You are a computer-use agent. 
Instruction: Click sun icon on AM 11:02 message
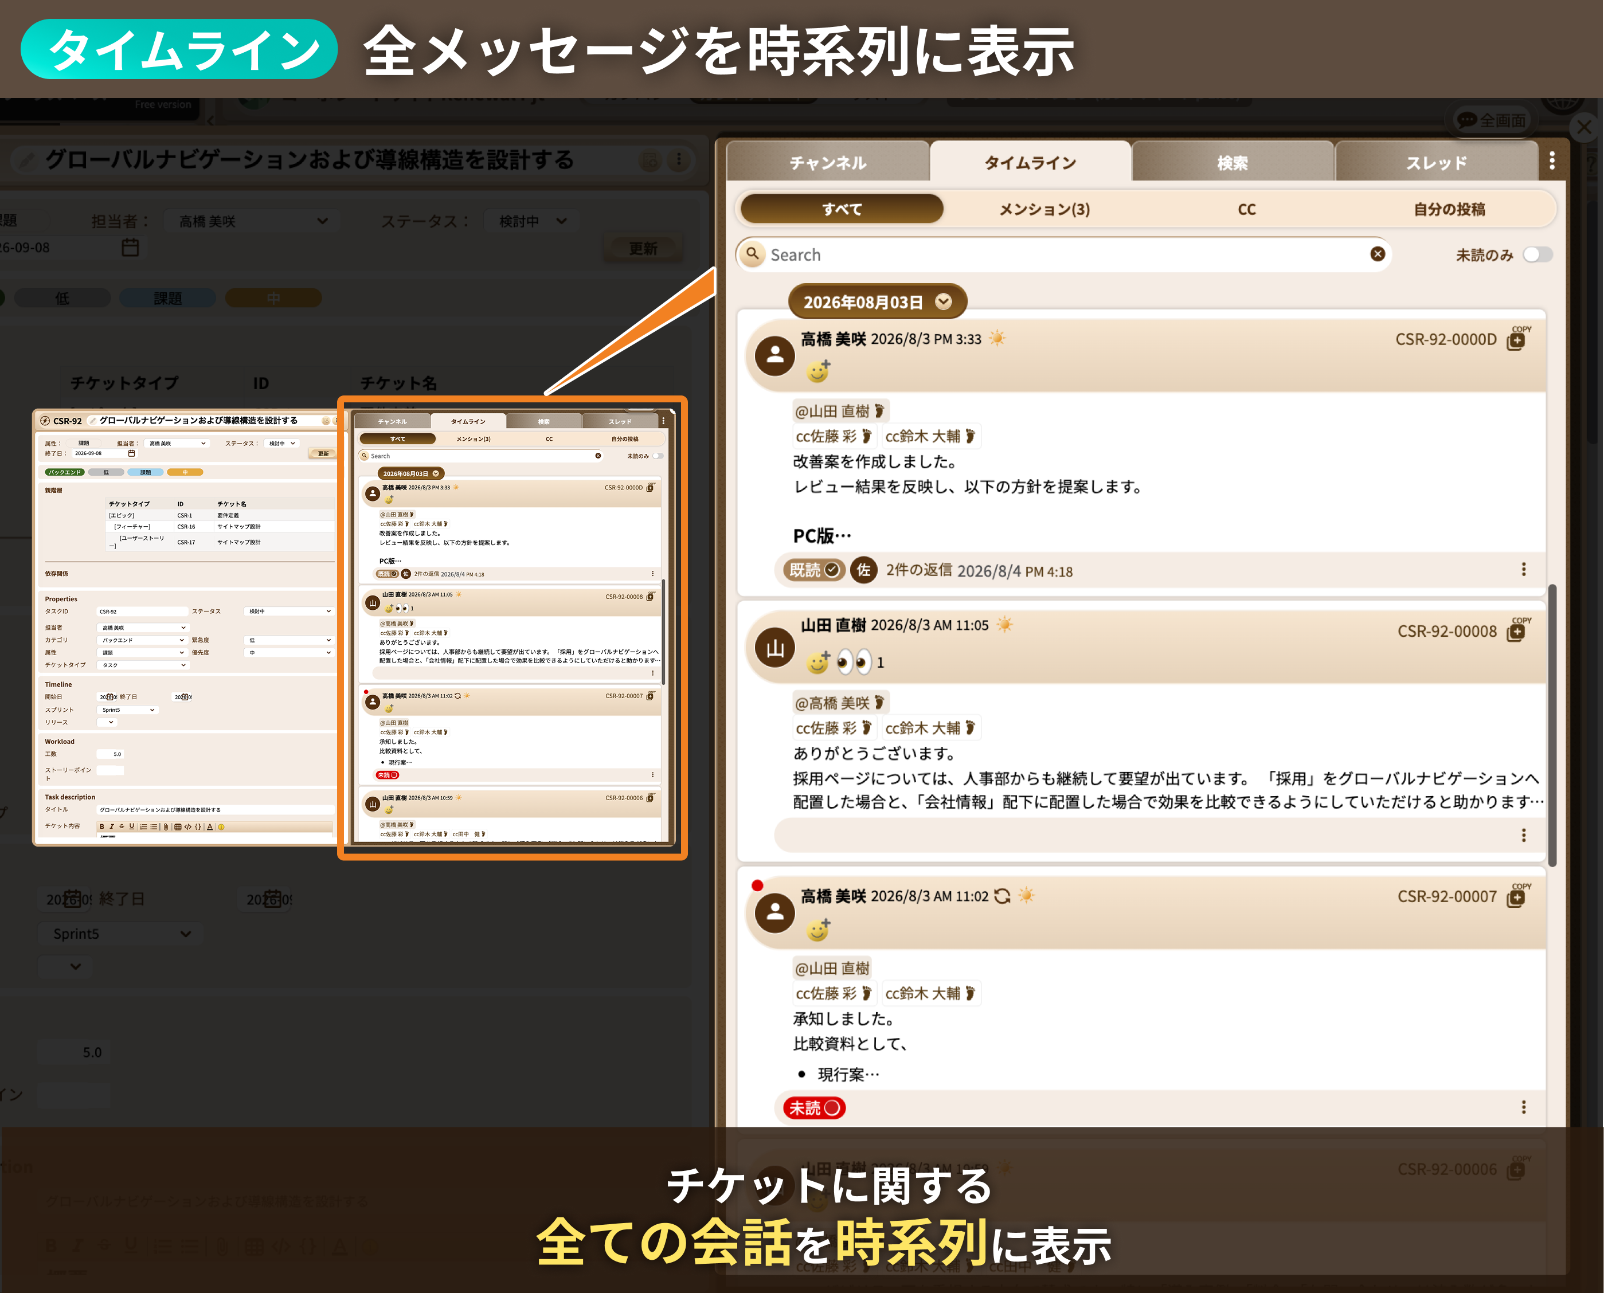coord(1026,895)
